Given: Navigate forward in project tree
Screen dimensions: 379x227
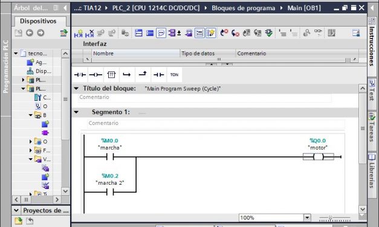Looking at the screenshot, I should 40,33.
